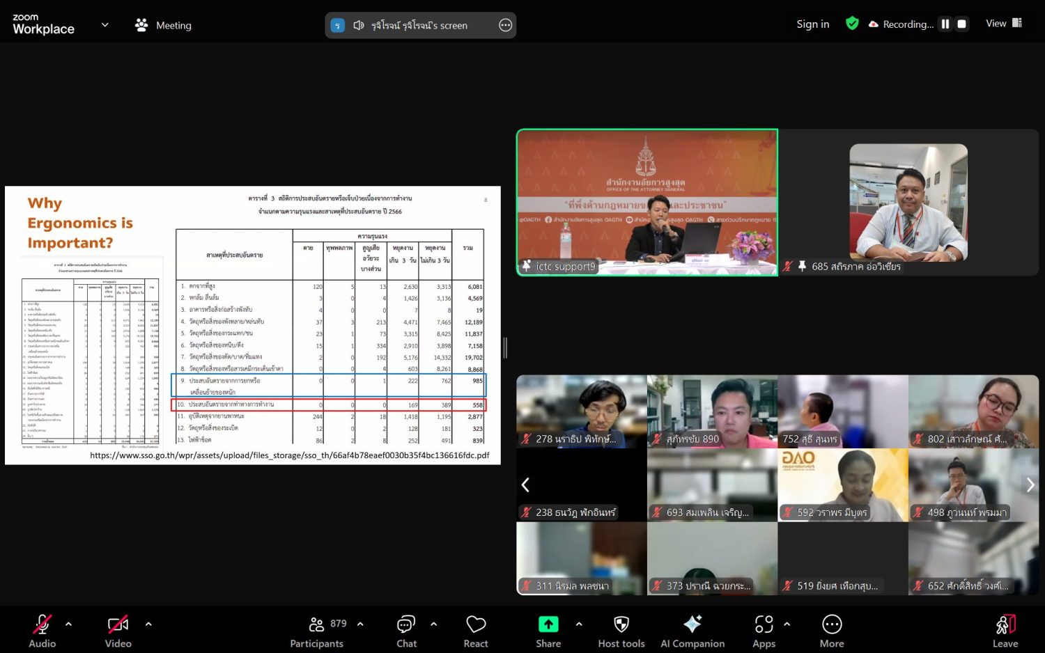Select participant 311 video tile
The height and width of the screenshot is (653, 1045).
point(582,558)
